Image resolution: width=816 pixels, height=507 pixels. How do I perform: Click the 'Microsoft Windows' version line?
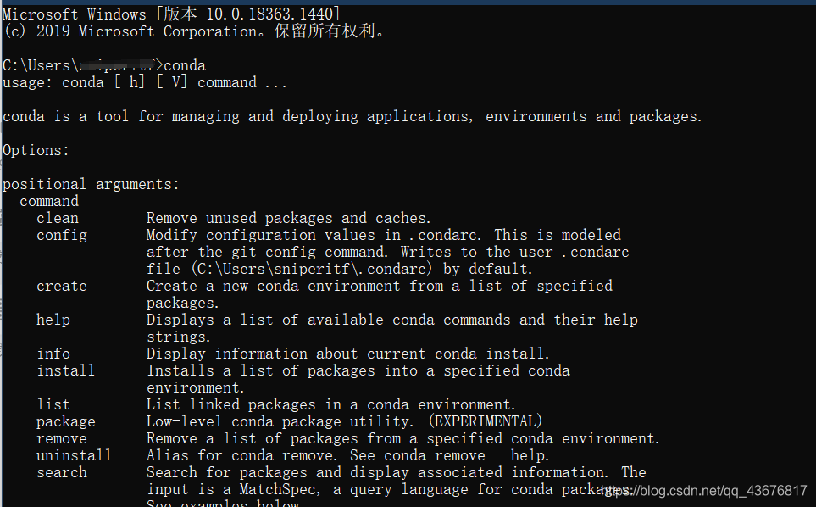pos(171,14)
